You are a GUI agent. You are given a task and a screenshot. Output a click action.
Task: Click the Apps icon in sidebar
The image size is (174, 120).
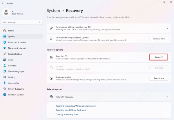[x=5, y=60]
